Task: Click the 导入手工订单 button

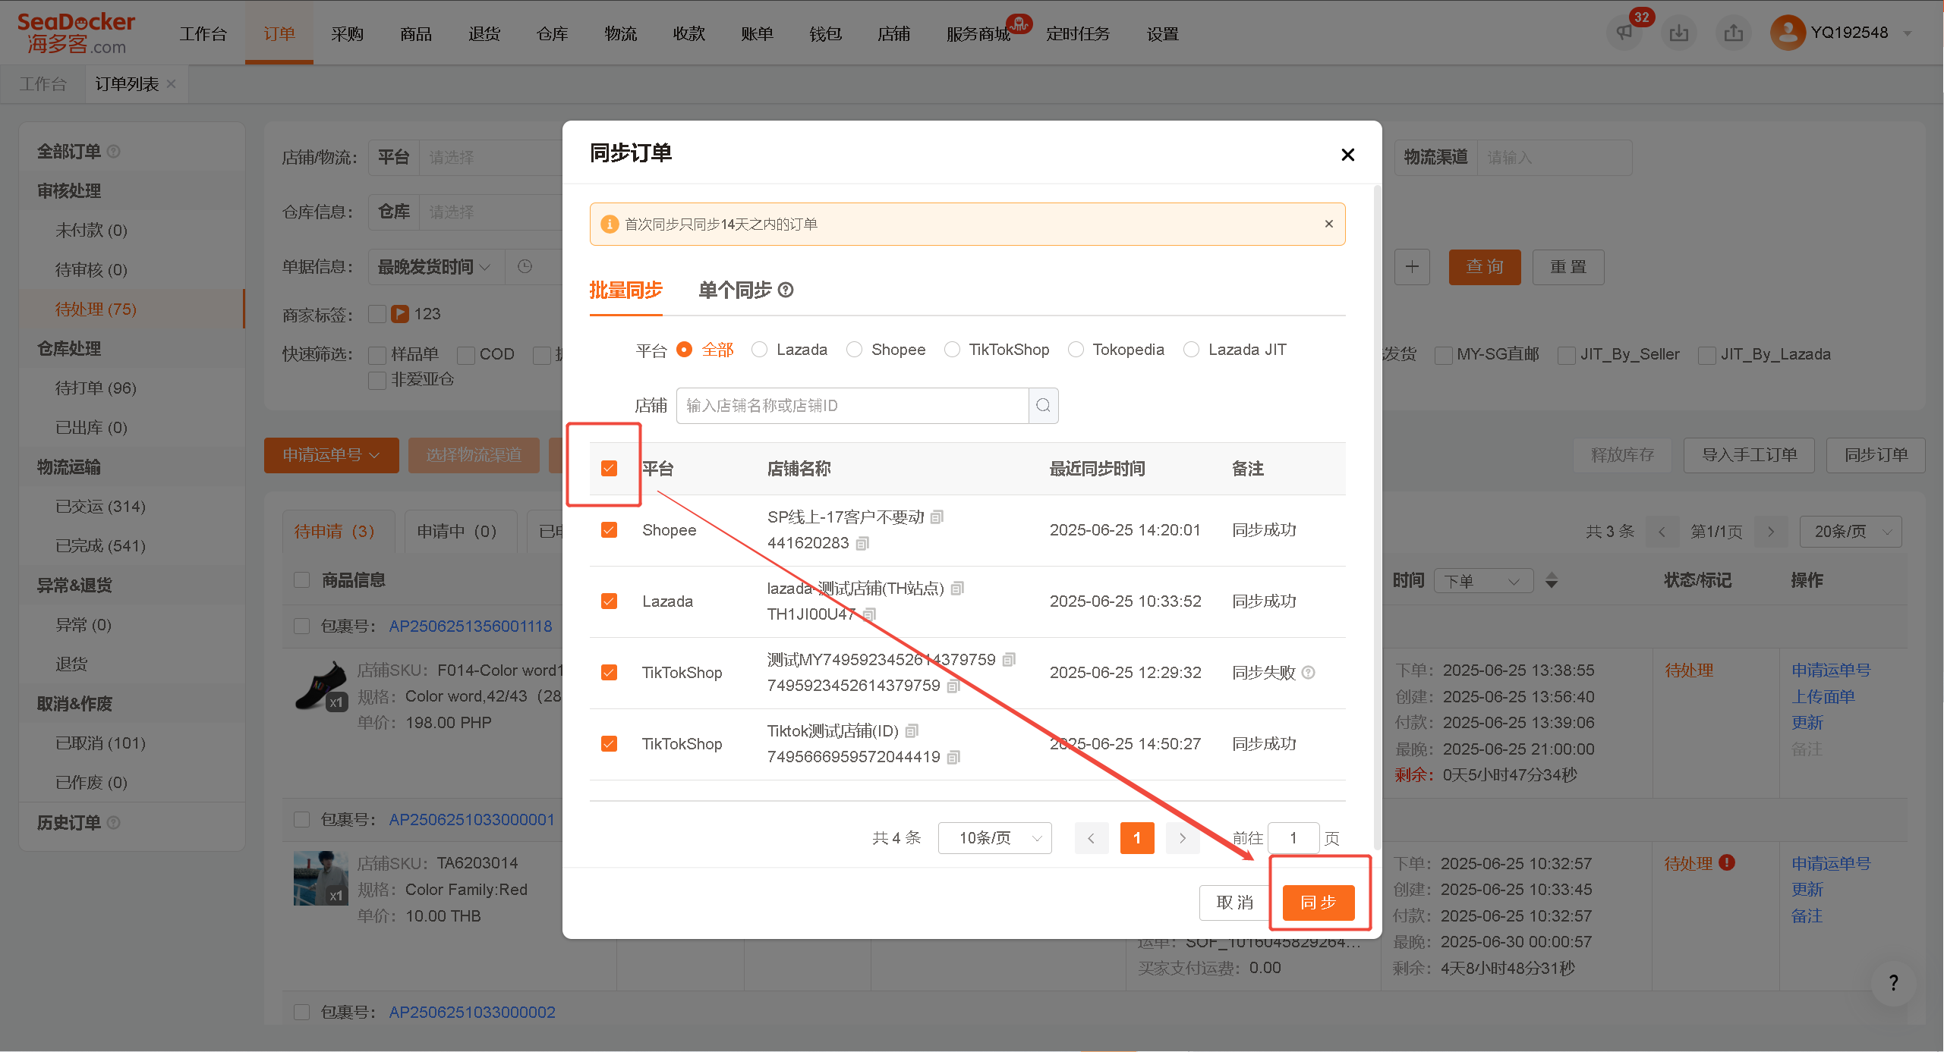Action: 1749,455
